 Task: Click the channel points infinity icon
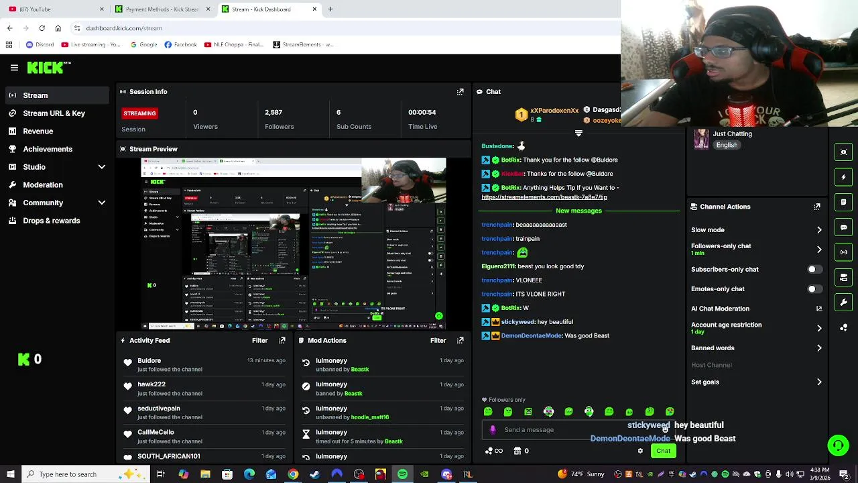[x=494, y=451]
